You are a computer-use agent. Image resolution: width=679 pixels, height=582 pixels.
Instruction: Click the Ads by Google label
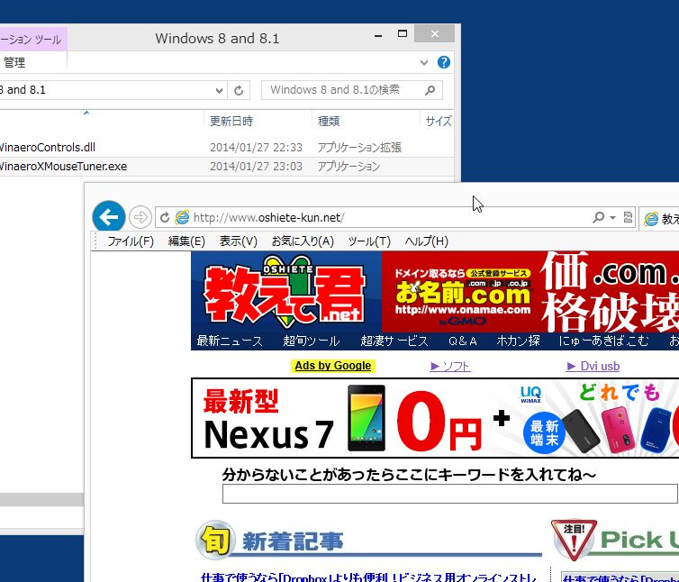coord(332,366)
